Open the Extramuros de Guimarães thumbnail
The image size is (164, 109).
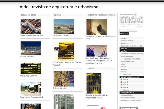(x=31, y=26)
